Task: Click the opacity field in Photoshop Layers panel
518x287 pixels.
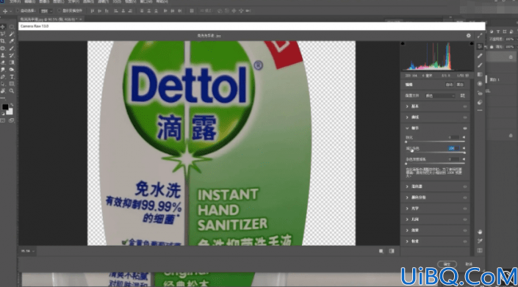Action: 510,39
